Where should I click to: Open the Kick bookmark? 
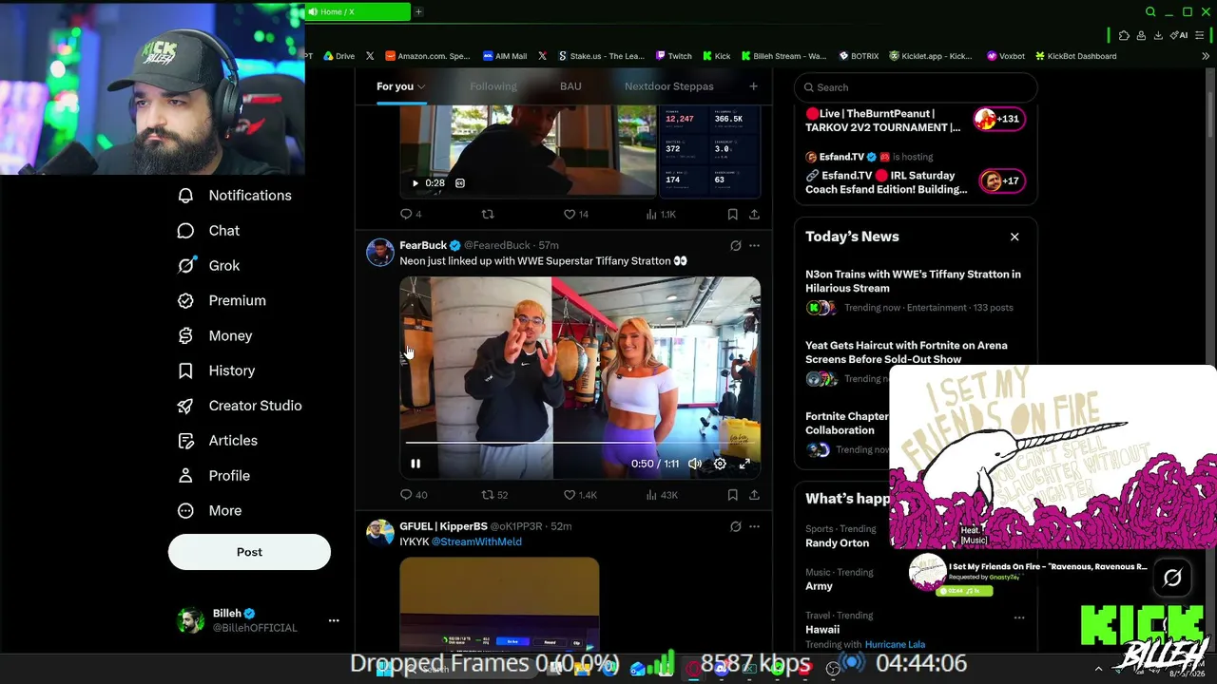716,56
